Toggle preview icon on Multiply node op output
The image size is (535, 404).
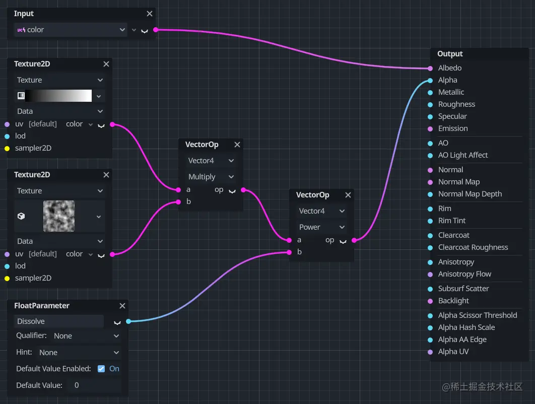232,191
